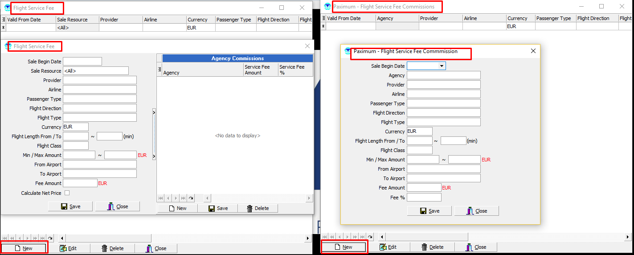The height and width of the screenshot is (255, 634).
Task: Click the Sale Resource field showing <All>
Action: point(95,71)
